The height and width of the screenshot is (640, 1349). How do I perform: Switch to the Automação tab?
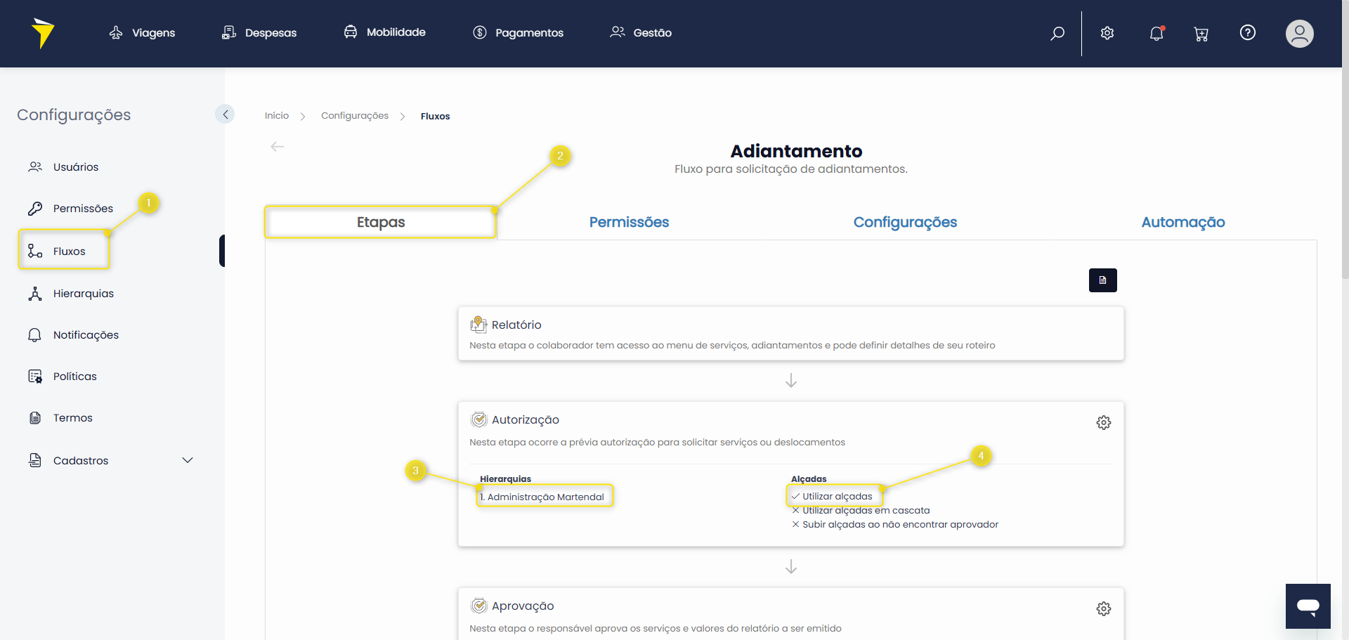pos(1182,222)
